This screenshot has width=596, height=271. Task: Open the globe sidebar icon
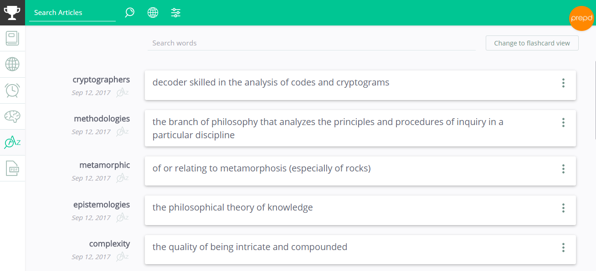(x=12, y=64)
